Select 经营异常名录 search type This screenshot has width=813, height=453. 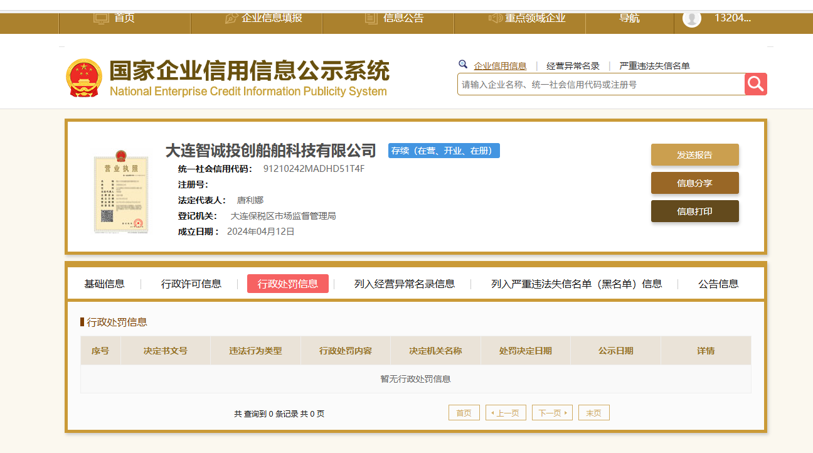[573, 66]
